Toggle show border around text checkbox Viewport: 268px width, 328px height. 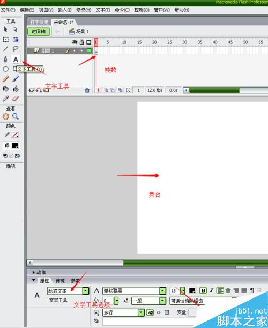click(x=167, y=312)
